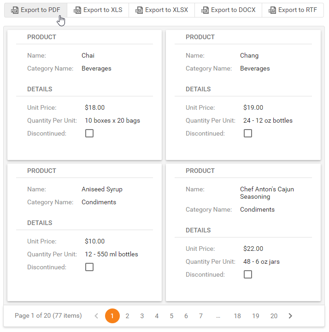The height and width of the screenshot is (332, 329).
Task: Select the product name 'Aniseed Syrup'
Action: point(102,189)
